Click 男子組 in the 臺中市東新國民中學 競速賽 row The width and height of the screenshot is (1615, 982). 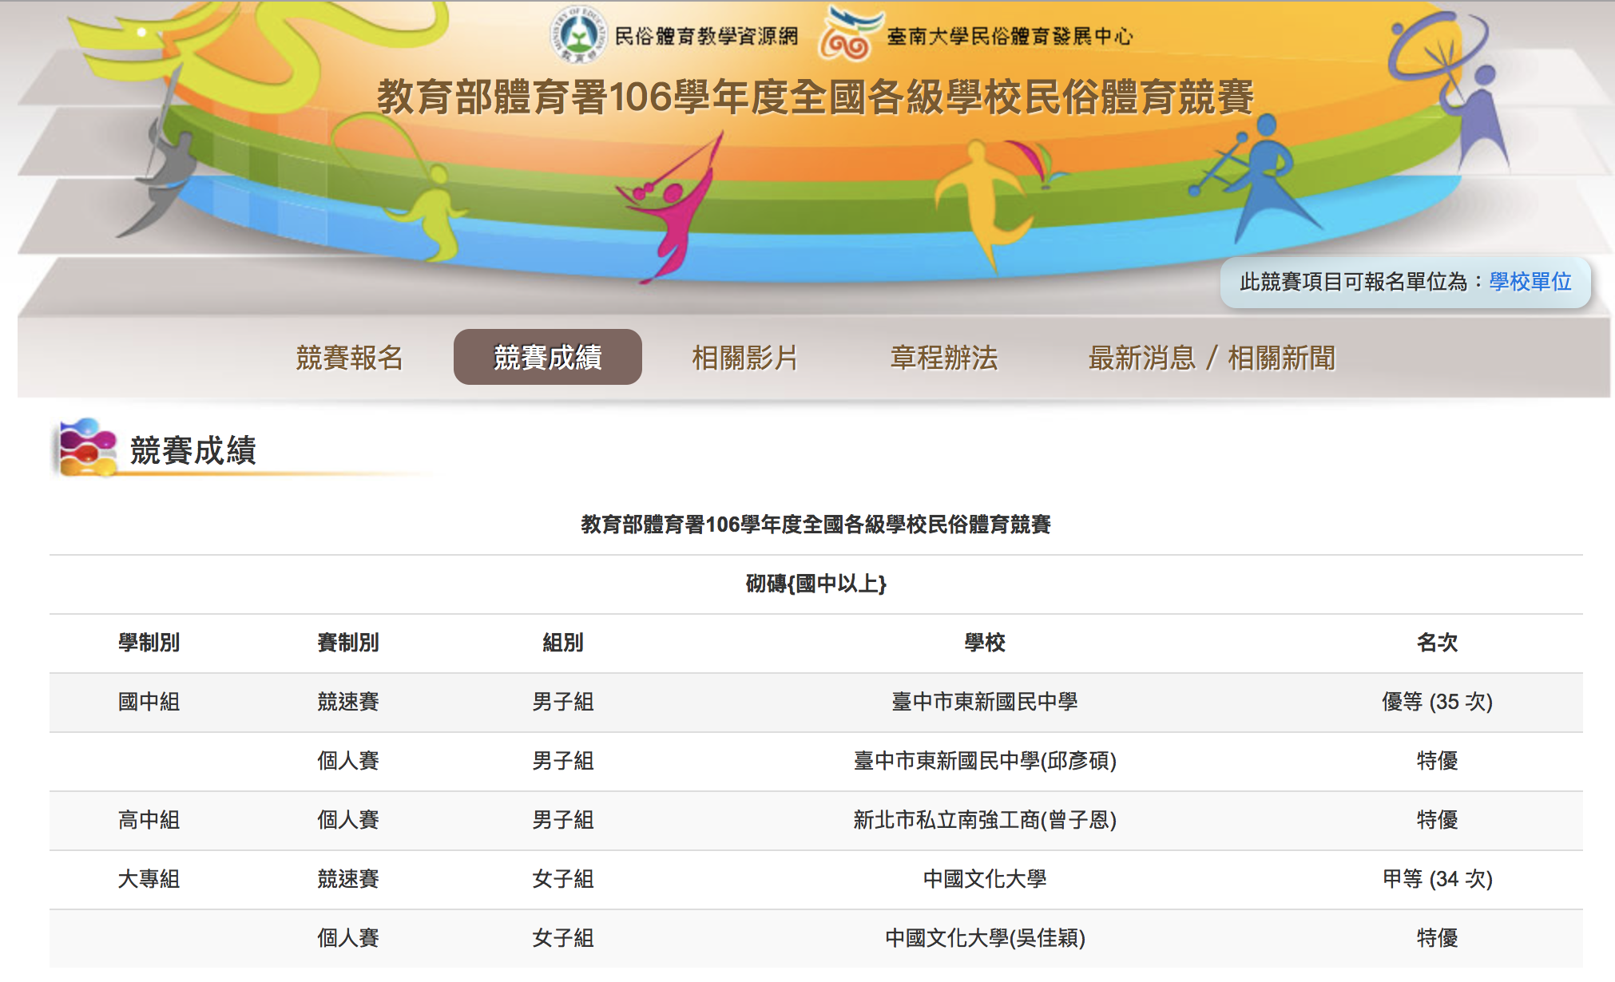(563, 702)
